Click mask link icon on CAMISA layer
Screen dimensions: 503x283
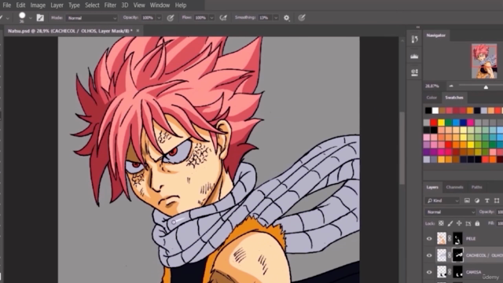[x=450, y=272]
